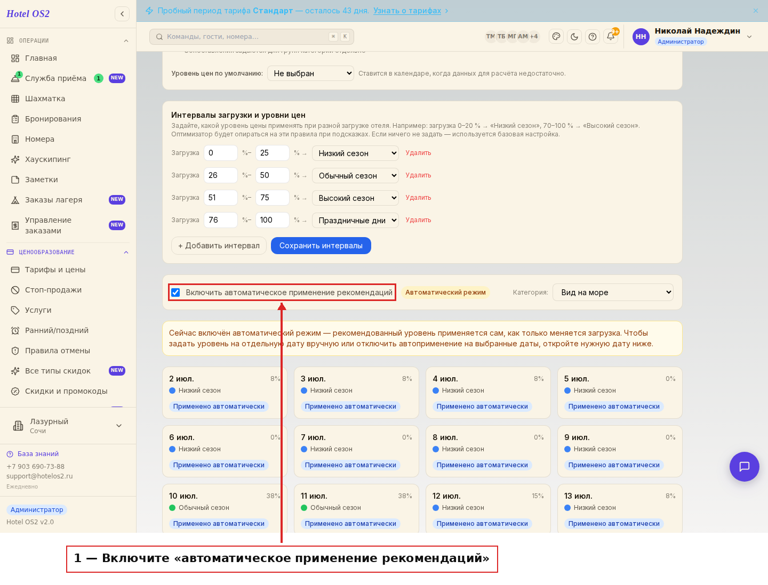Open default price level dropdown Не выбран
The width and height of the screenshot is (768, 585).
tap(311, 74)
